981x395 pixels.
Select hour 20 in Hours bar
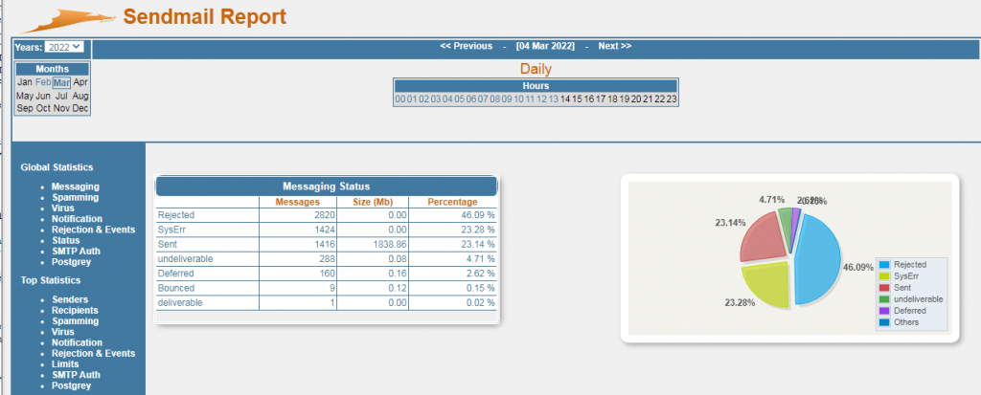[636, 99]
